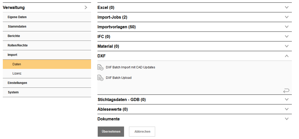Select the Lizenz sub-item under Import
Viewport: 299px width, 139px height.
(x=17, y=73)
